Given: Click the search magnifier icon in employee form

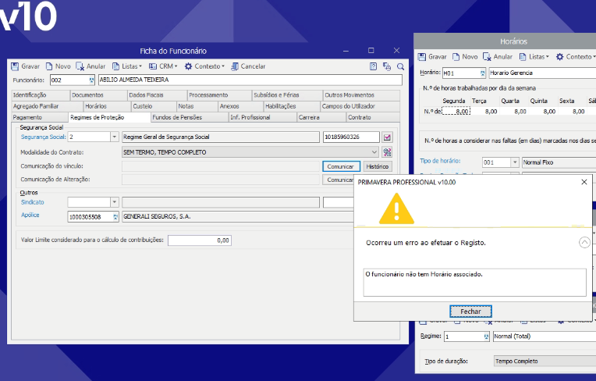Looking at the screenshot, I should coord(400,66).
